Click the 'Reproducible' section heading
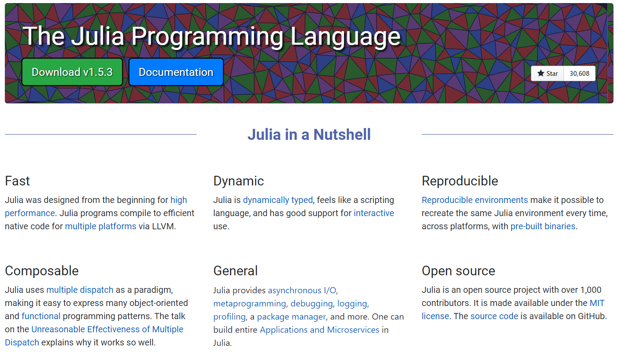Image resolution: width=617 pixels, height=352 pixels. point(460,181)
